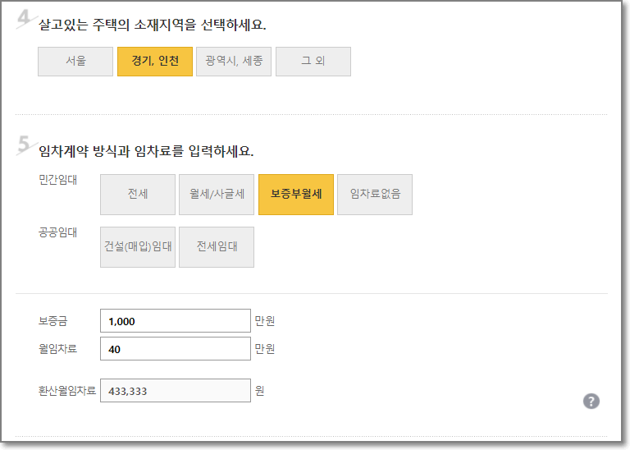This screenshot has height=450, width=630.
Task: Click 원 unit beside 환산월임차료 field
Action: point(259,391)
